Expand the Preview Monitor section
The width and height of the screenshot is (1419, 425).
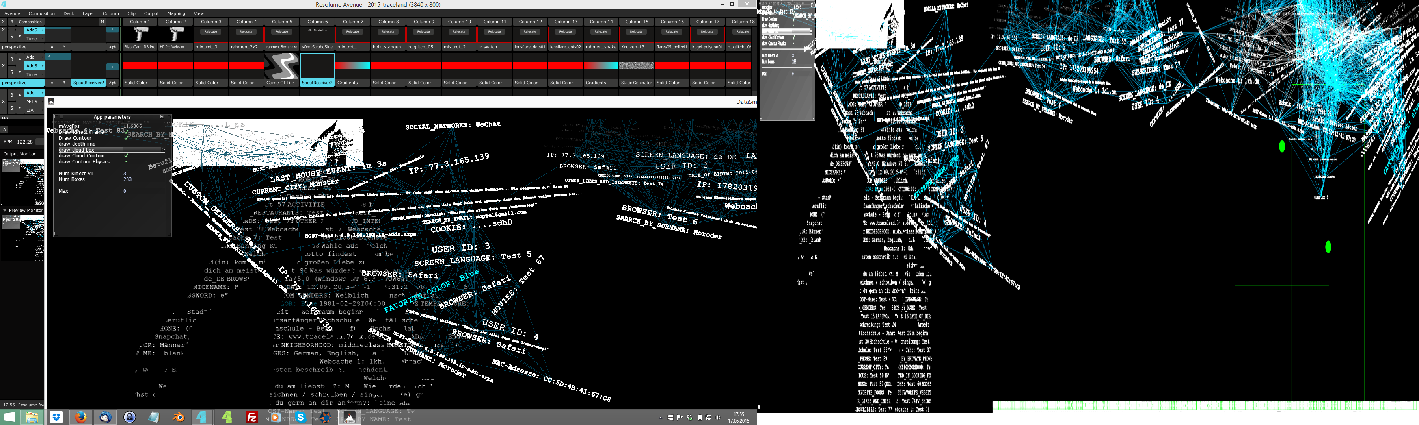[x=5, y=210]
